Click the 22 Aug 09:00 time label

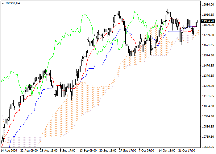tap(29, 151)
